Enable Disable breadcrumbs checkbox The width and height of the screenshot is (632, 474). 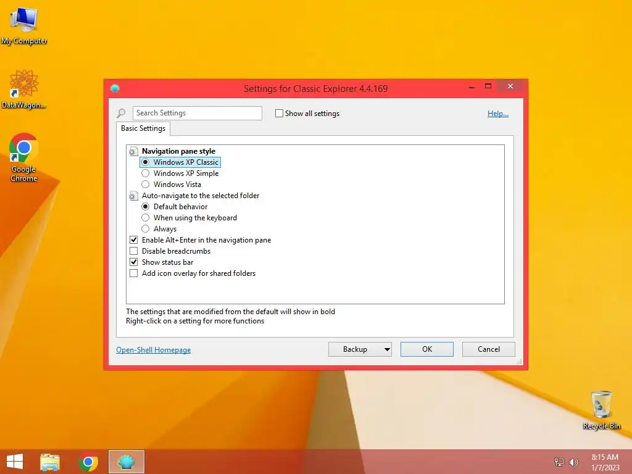click(x=134, y=251)
